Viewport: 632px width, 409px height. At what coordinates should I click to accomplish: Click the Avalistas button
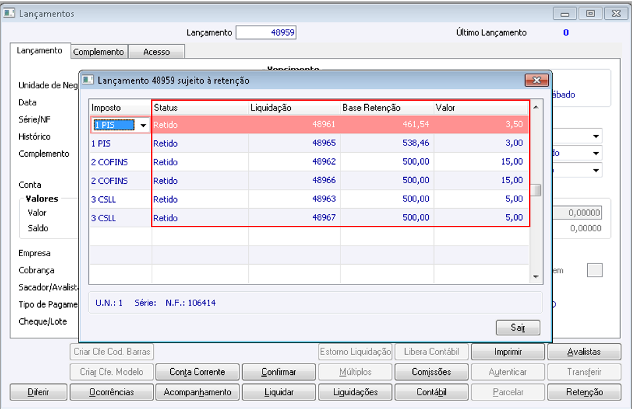tap(584, 352)
